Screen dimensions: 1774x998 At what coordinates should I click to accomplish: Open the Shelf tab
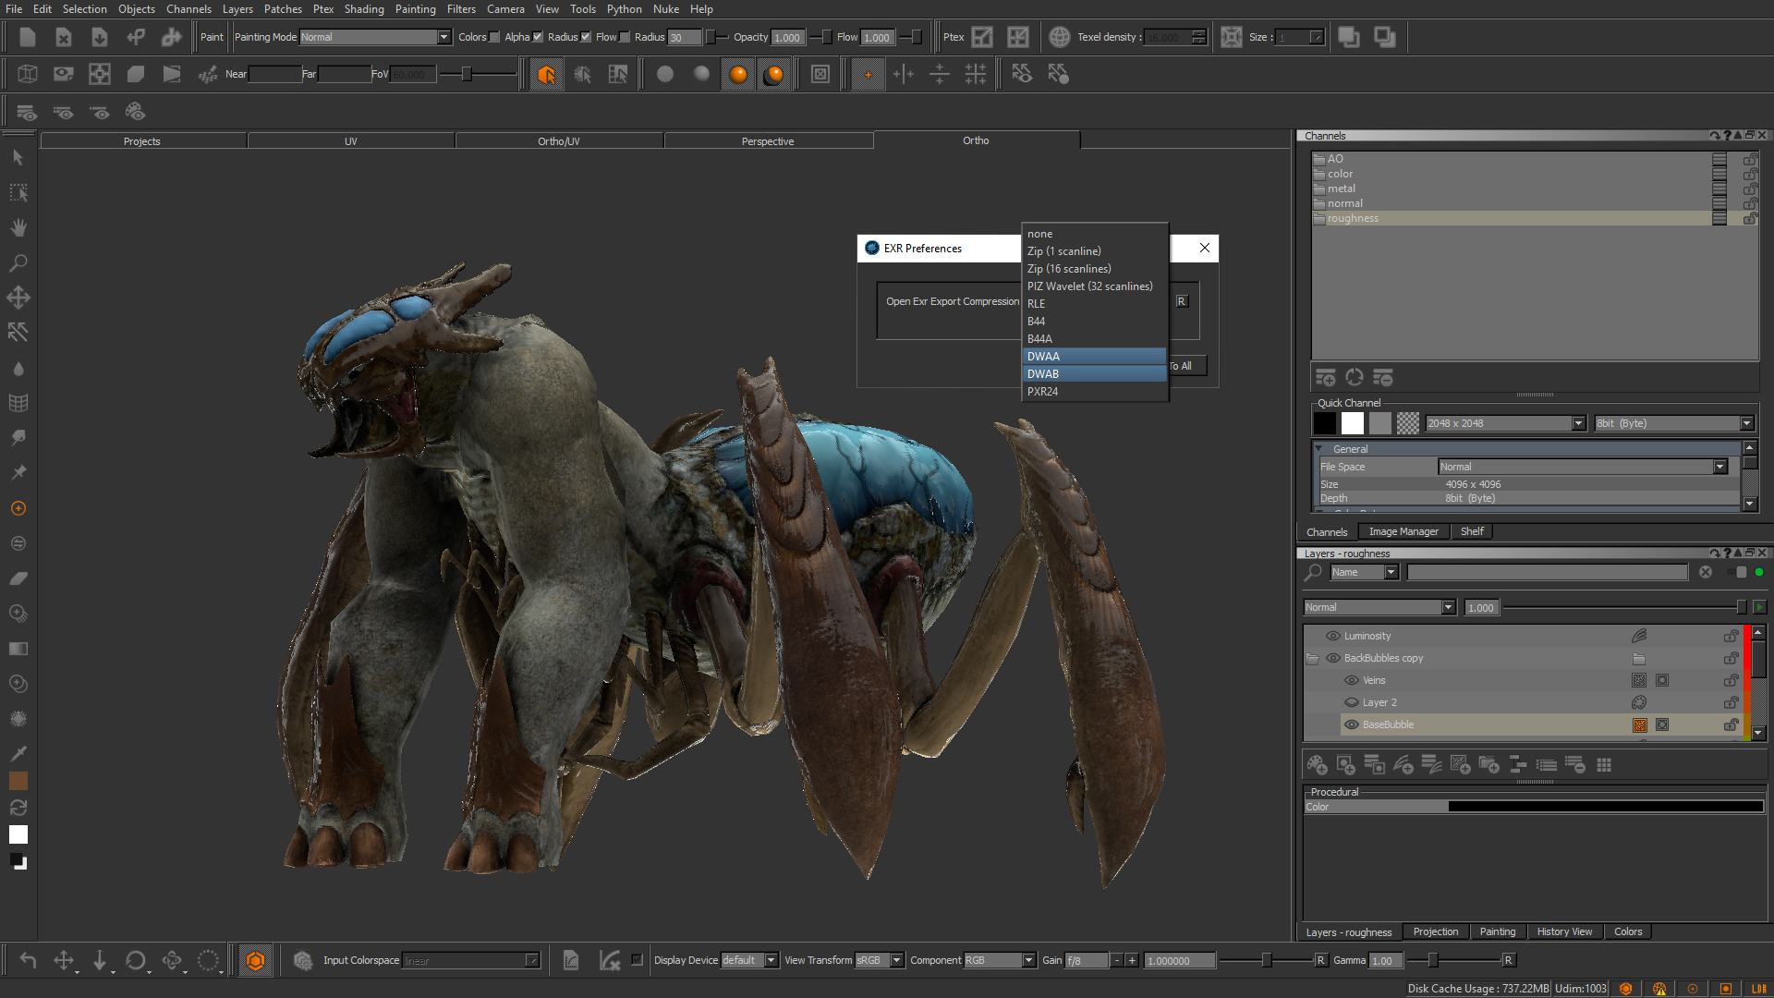coord(1472,531)
